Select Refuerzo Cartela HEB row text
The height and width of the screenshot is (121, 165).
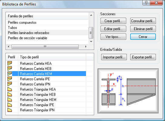tap(36, 69)
